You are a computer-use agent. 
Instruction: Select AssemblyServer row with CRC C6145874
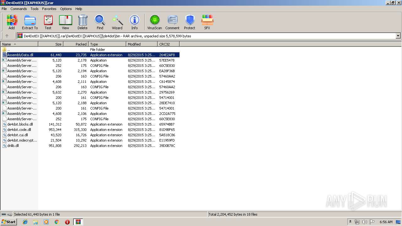[90, 82]
